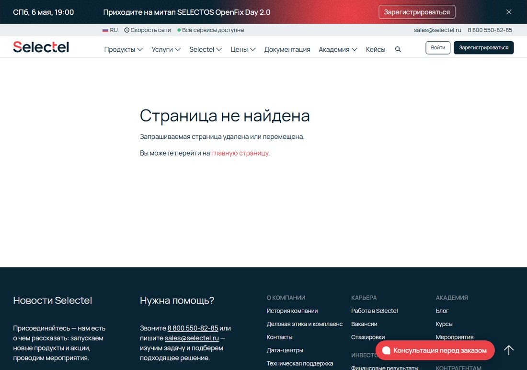
Task: Click the Страница не найдена heading
Action: [225, 115]
